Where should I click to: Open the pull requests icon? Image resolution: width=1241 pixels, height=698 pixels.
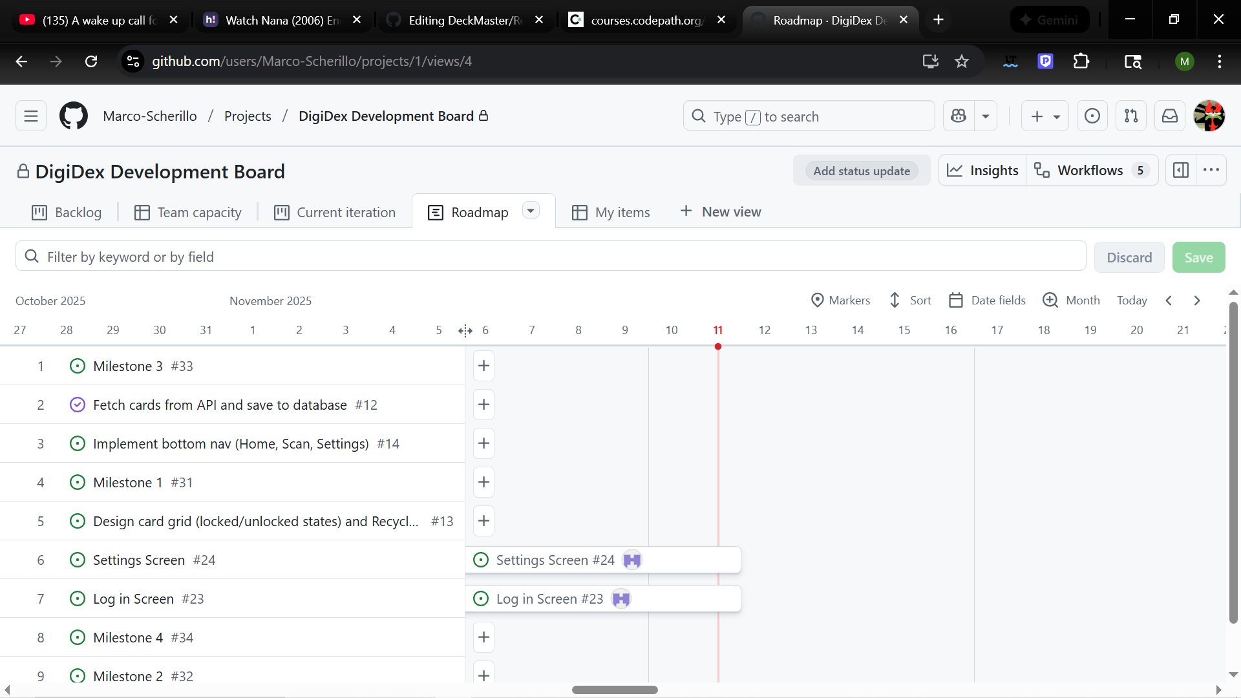tap(1131, 116)
